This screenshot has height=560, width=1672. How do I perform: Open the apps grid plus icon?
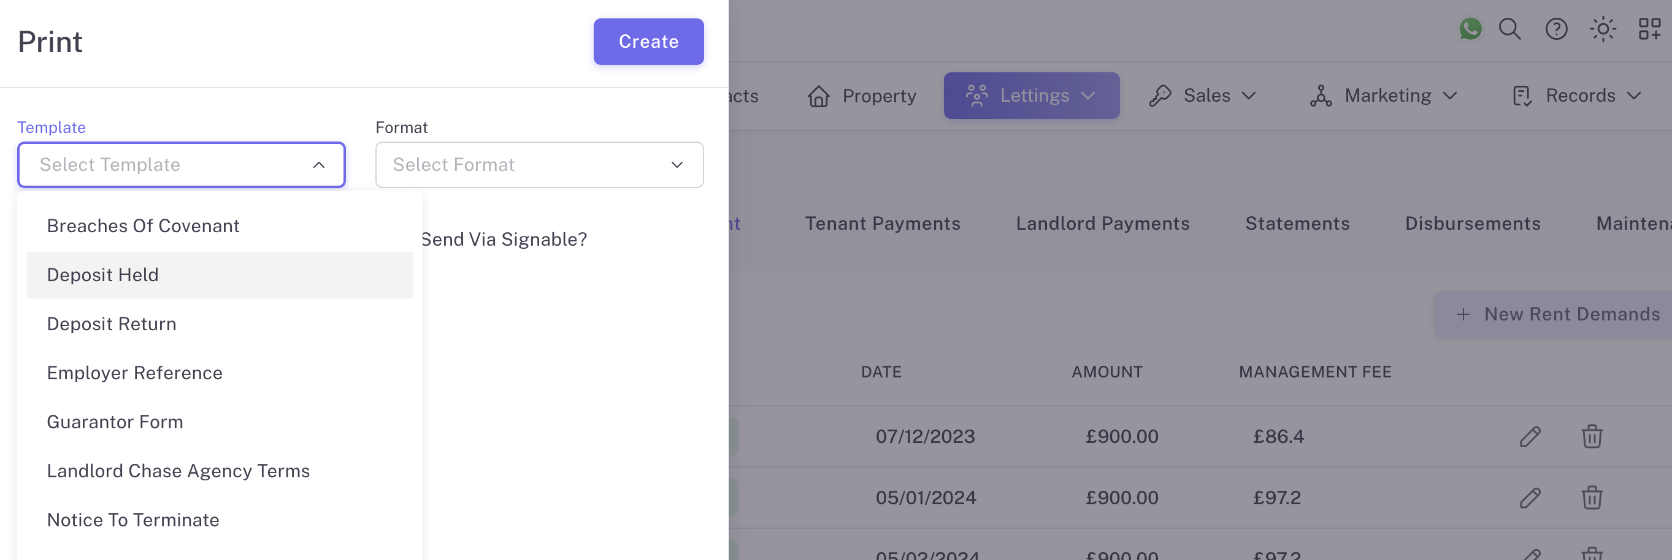(x=1649, y=29)
